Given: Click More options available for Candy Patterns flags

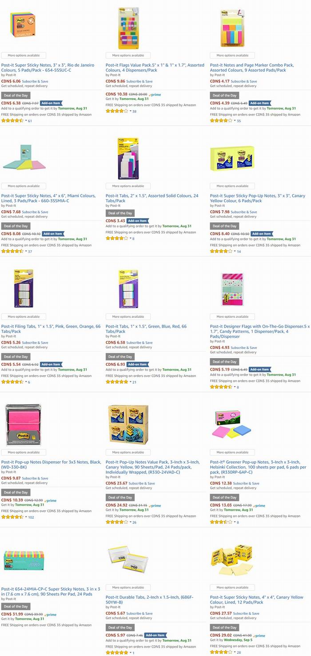Looking at the screenshot, I should point(233,317).
